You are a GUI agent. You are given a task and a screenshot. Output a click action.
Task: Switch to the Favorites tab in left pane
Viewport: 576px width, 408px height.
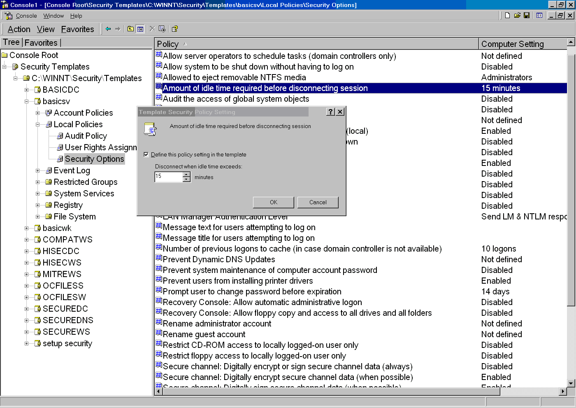coord(41,42)
